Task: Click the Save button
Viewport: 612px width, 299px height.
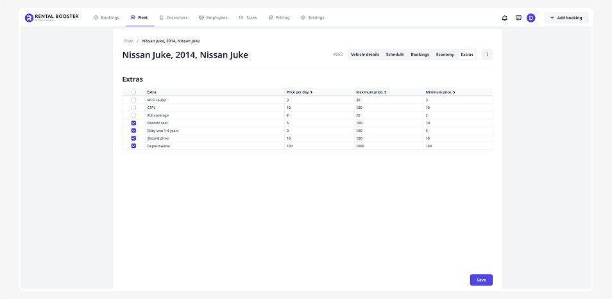Action: coord(481,280)
